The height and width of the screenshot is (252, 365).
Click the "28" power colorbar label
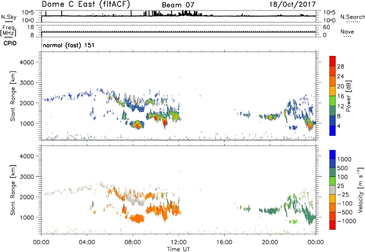click(x=340, y=66)
